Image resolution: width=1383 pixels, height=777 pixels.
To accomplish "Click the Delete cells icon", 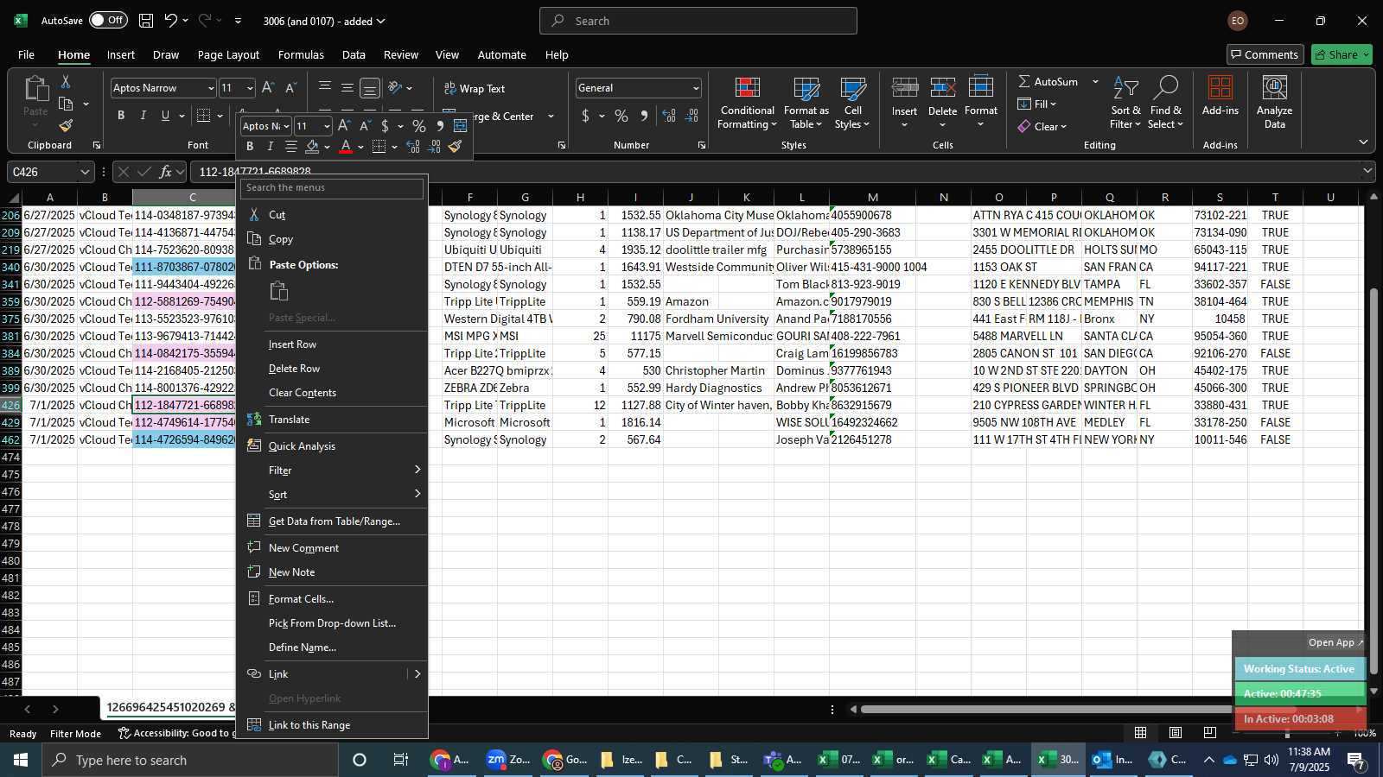I will 942,87.
